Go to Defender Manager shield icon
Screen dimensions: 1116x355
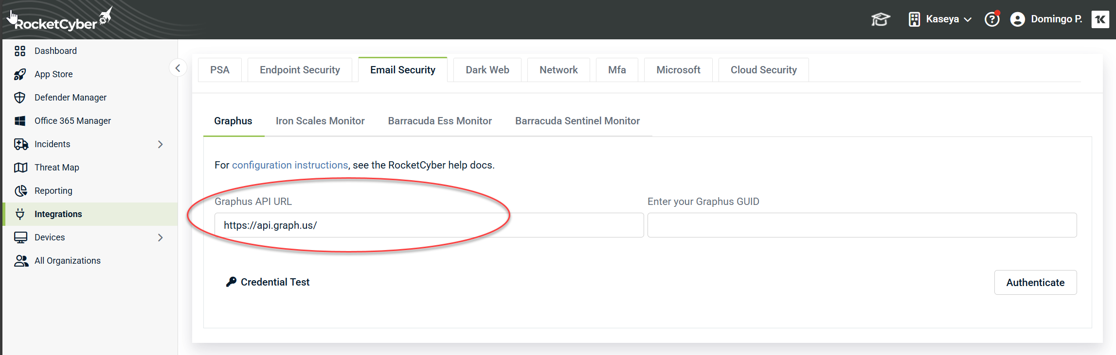tap(20, 98)
